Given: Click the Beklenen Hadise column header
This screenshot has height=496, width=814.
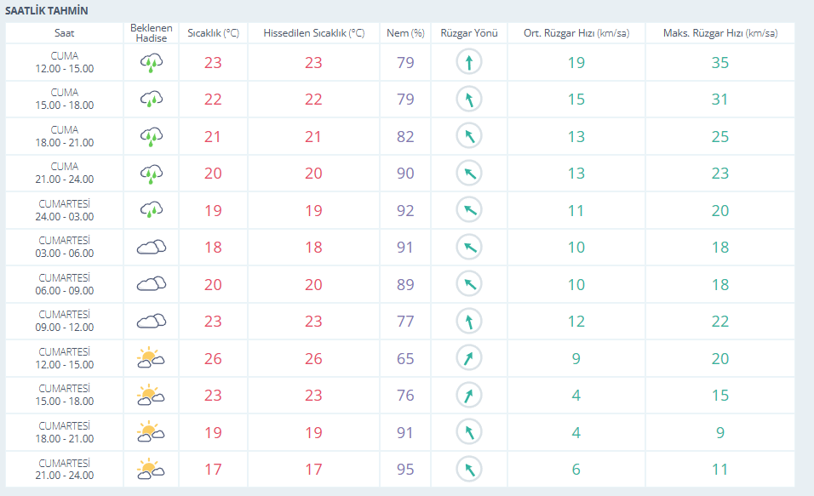Looking at the screenshot, I should coord(151,33).
